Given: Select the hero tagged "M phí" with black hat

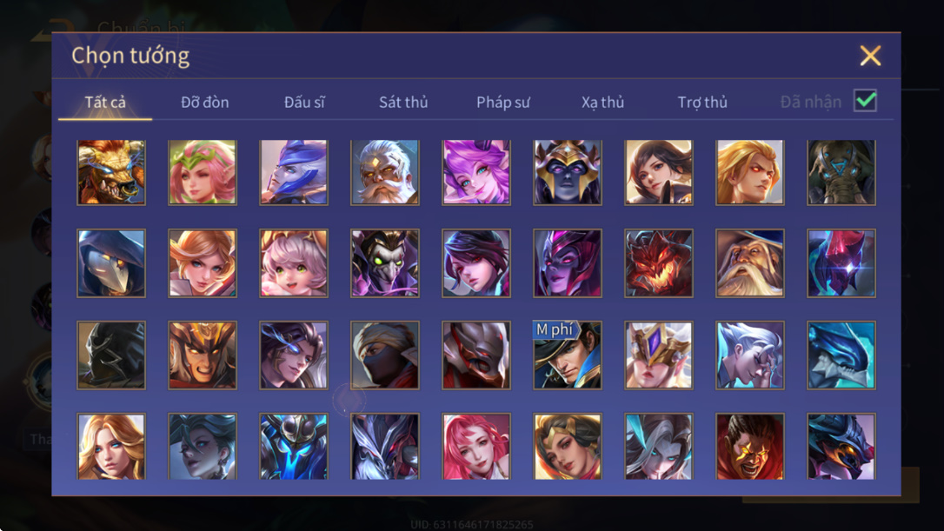Looking at the screenshot, I should pyautogui.click(x=567, y=355).
